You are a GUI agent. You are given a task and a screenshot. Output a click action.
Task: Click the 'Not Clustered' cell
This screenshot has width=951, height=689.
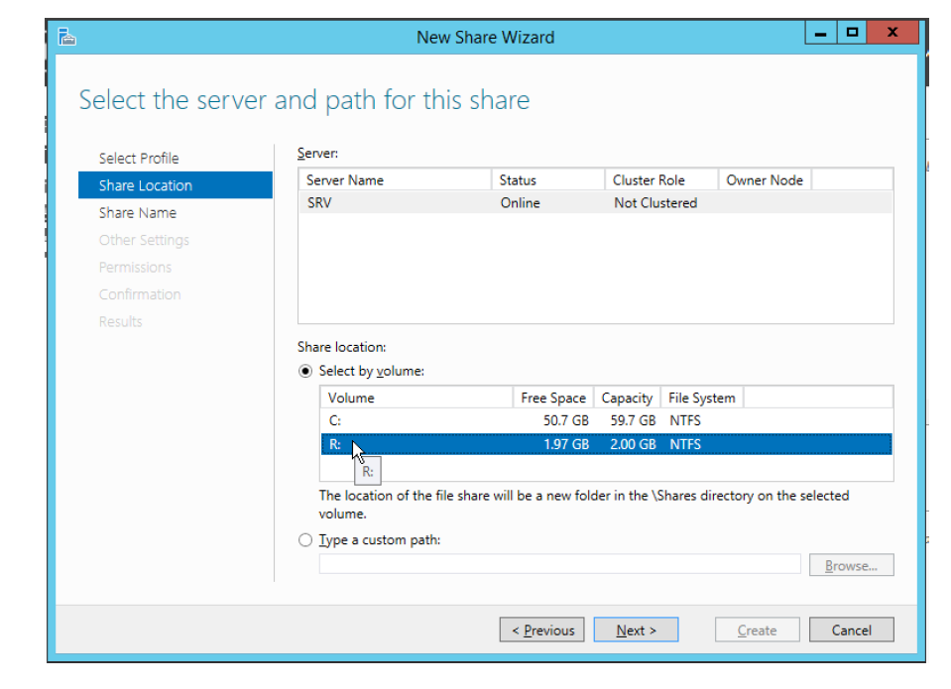(x=655, y=203)
